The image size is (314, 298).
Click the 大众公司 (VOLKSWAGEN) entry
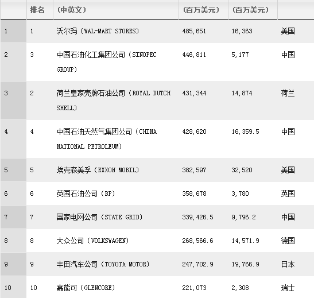point(92,241)
